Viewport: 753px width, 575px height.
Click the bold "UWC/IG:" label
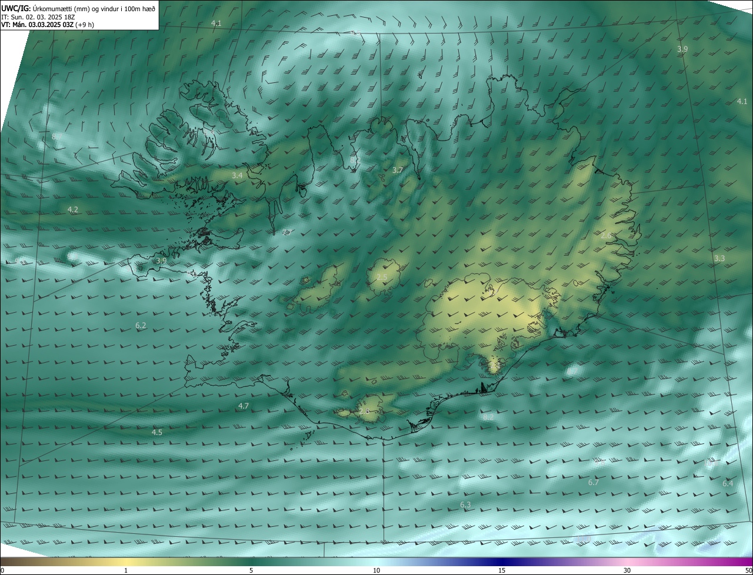(x=15, y=8)
